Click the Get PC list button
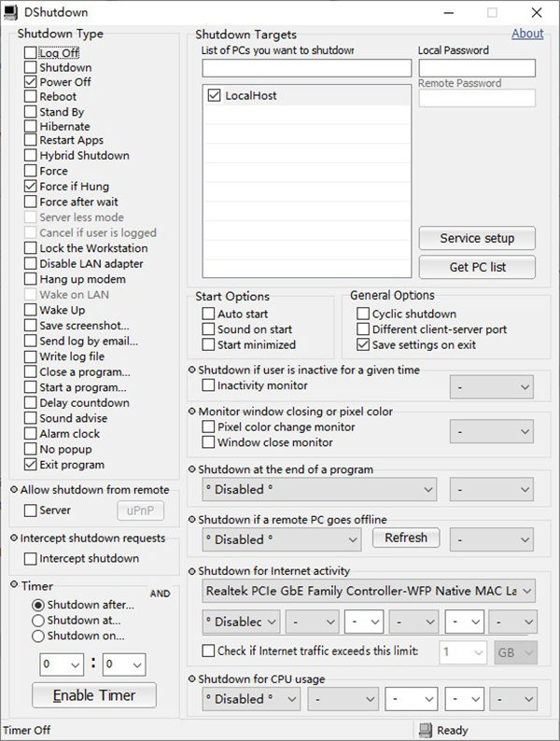Screen dimensions: 560x741 [x=477, y=267]
